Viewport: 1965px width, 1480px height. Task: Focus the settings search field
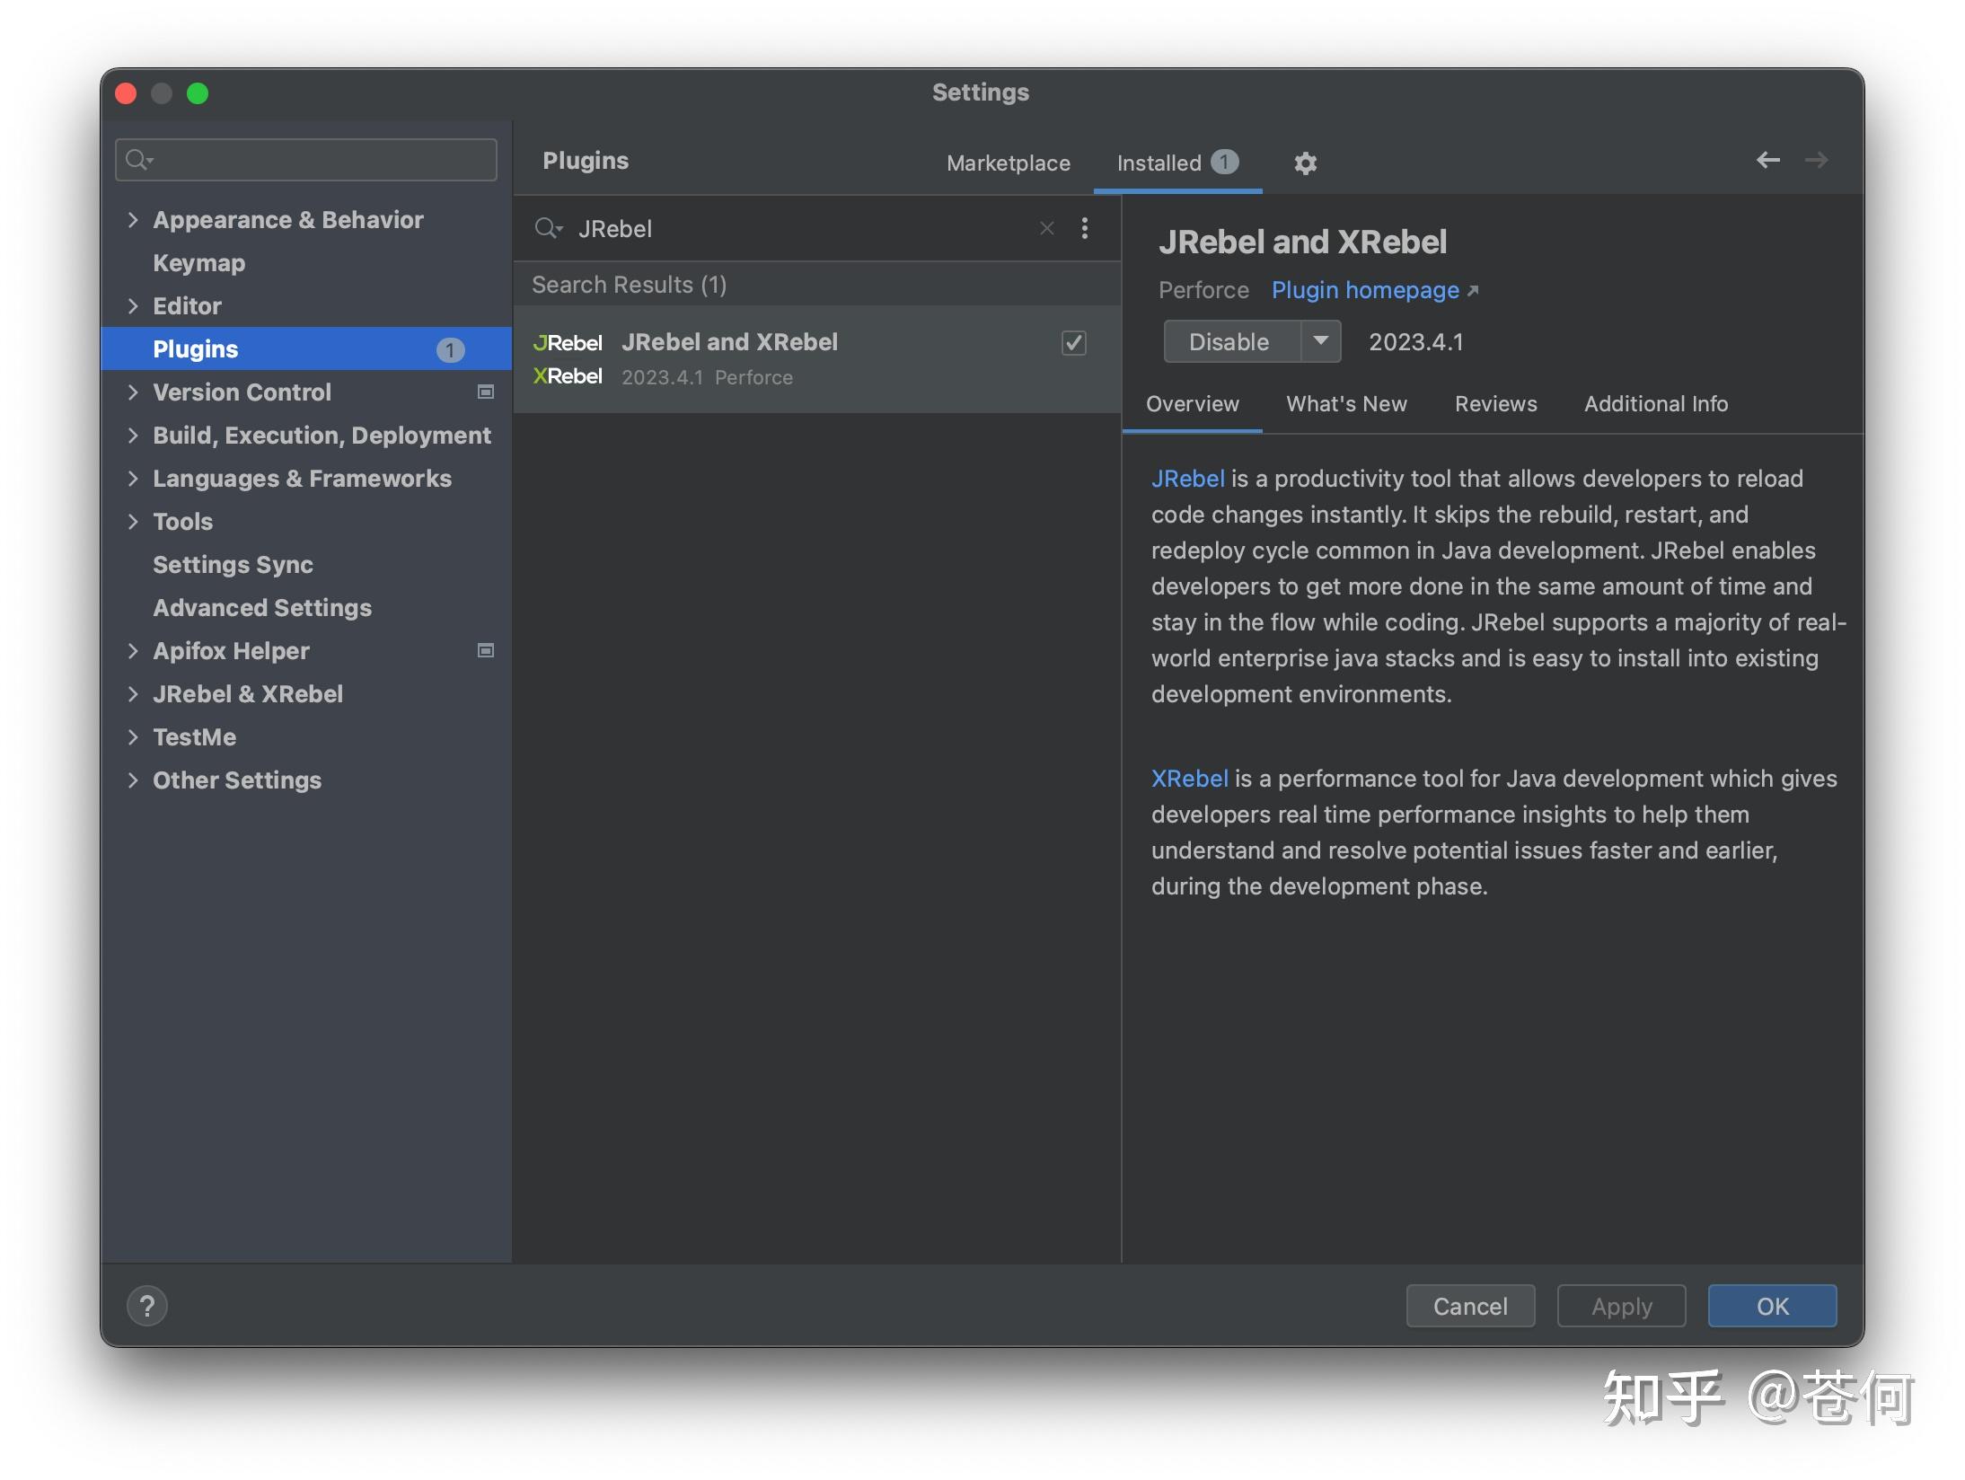click(x=306, y=160)
